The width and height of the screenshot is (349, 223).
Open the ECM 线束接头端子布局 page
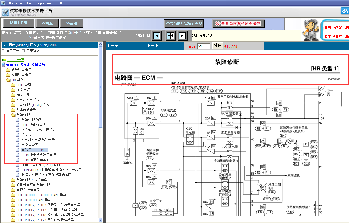click(x=39, y=155)
